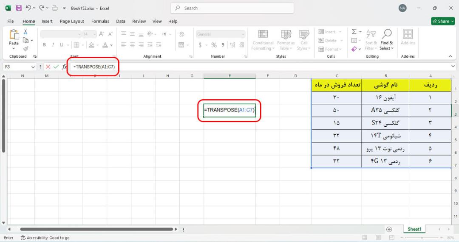Switch to the Formulas tab
This screenshot has height=242, width=459.
tap(100, 21)
